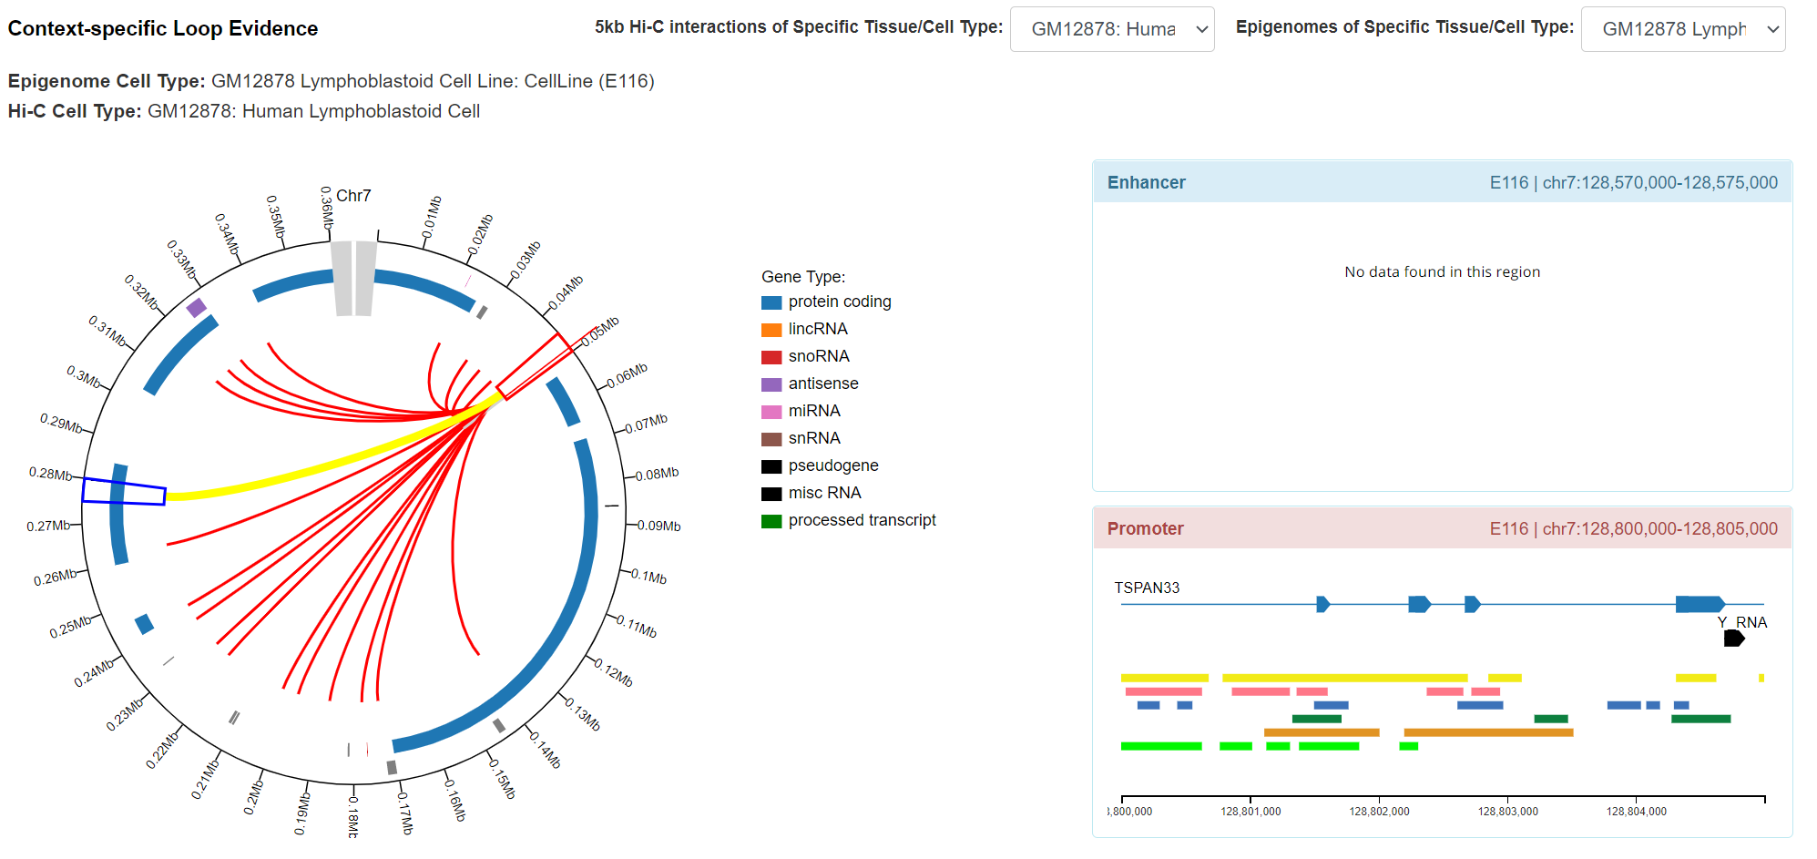1817x859 pixels.
Task: Click promoter region chr7:128,800,000-128,805,000 text
Action: point(1659,528)
